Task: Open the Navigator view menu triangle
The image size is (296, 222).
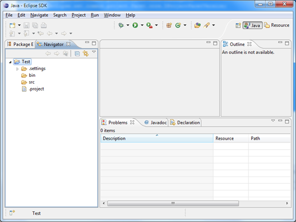Action: 94,52
